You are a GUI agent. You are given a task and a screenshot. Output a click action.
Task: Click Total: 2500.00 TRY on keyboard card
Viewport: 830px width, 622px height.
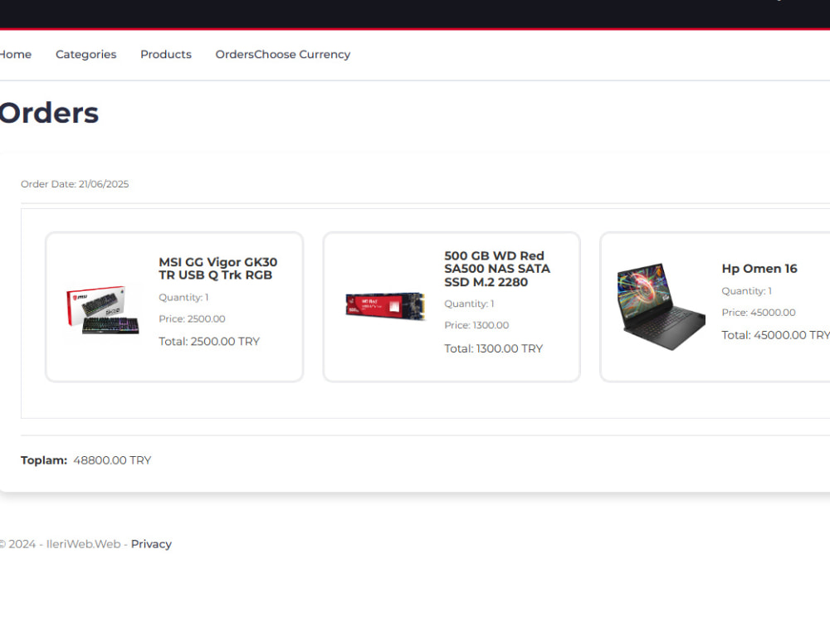209,342
